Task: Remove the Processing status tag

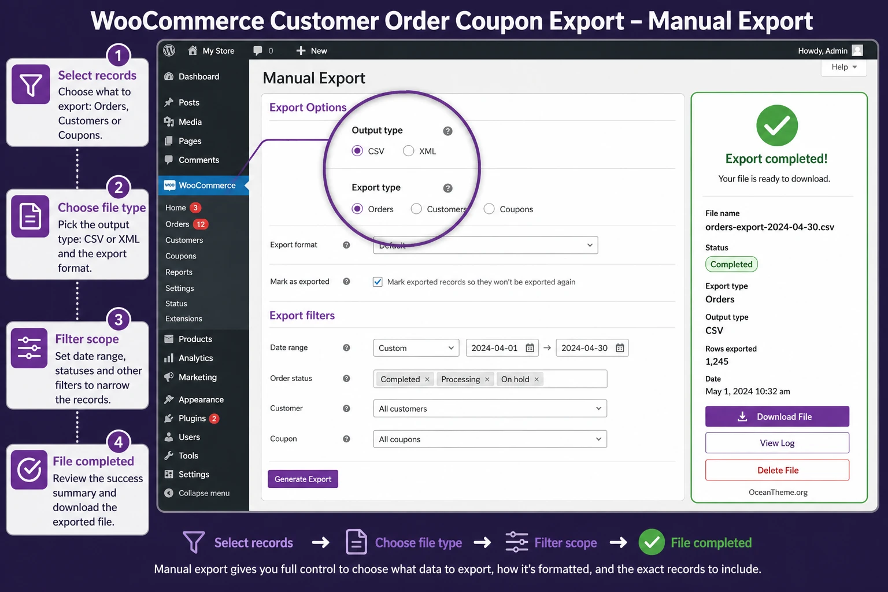Action: [x=487, y=379]
